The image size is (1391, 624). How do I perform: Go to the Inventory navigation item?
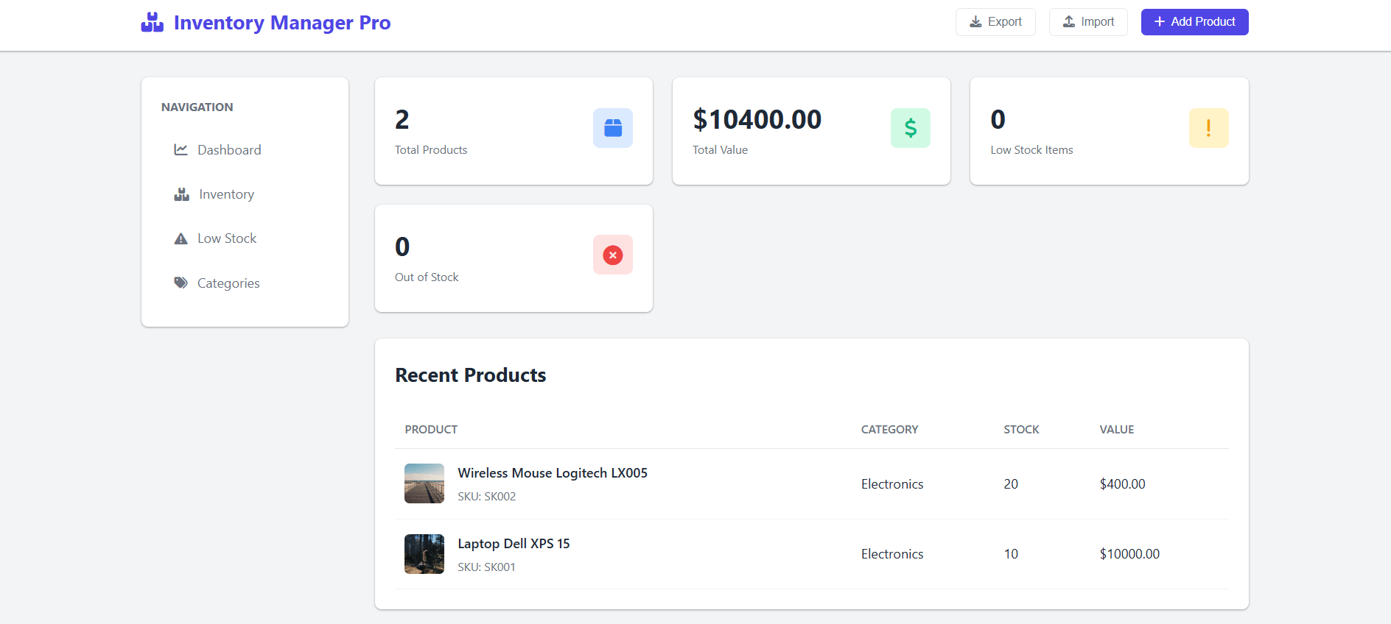coord(226,194)
